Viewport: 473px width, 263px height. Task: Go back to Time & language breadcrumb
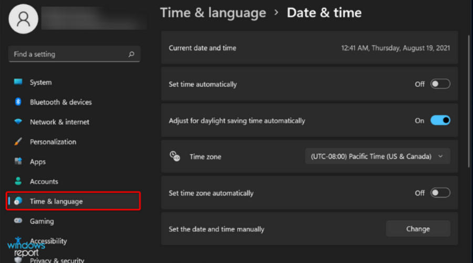pyautogui.click(x=213, y=13)
